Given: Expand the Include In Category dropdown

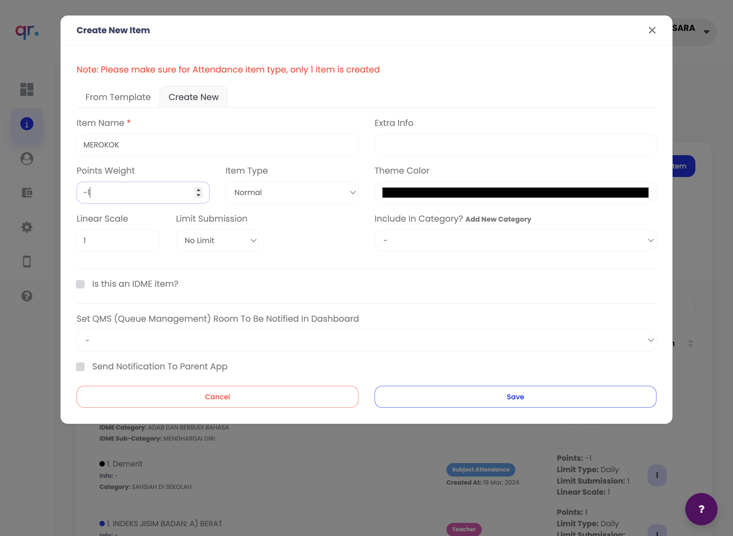Looking at the screenshot, I should click(x=515, y=240).
